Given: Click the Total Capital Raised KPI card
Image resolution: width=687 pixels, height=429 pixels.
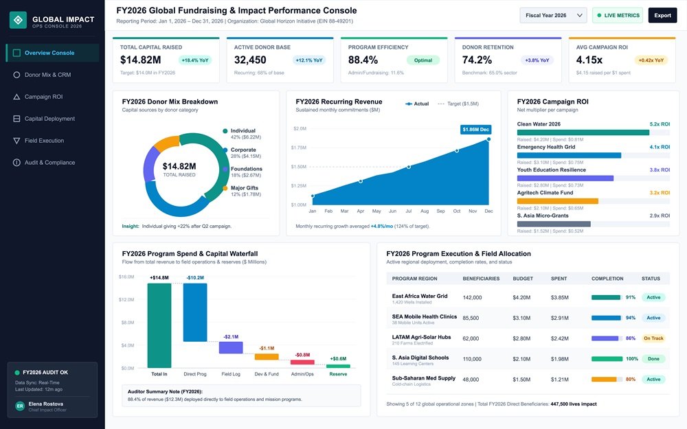Looking at the screenshot, I should pos(166,60).
